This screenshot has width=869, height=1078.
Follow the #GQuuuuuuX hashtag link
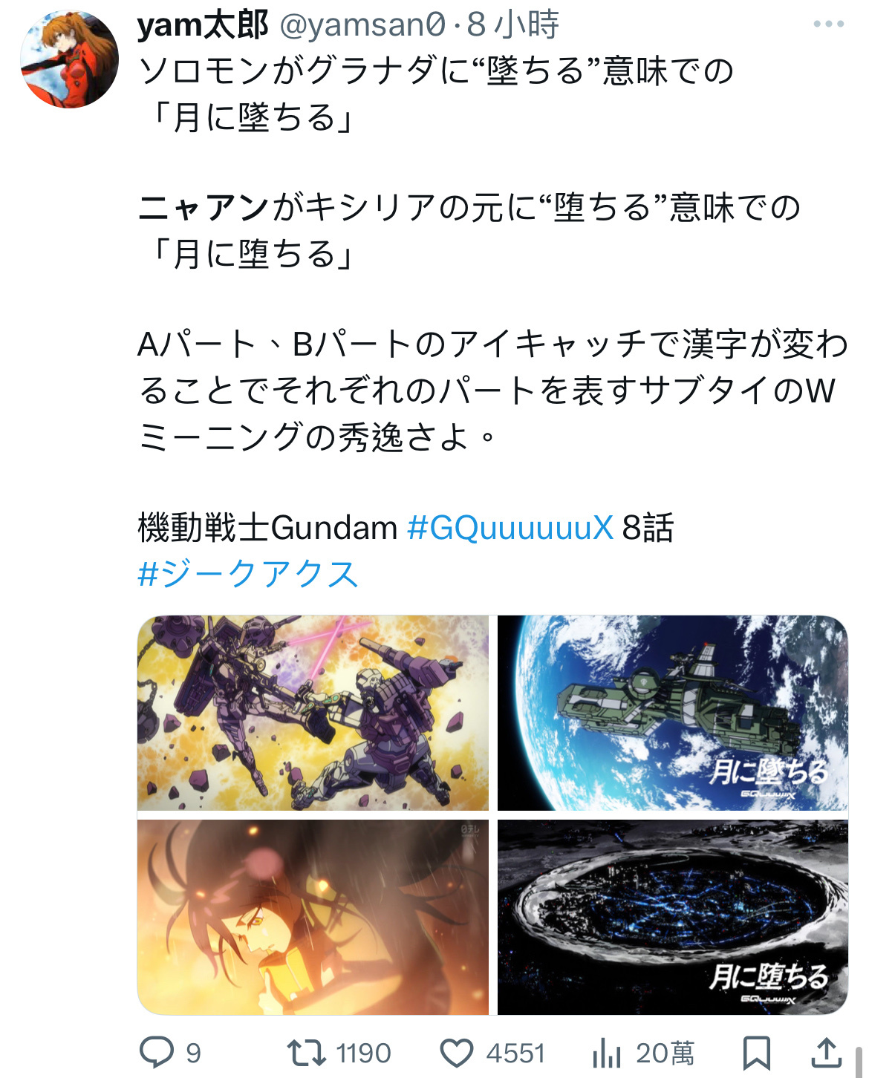pyautogui.click(x=511, y=528)
